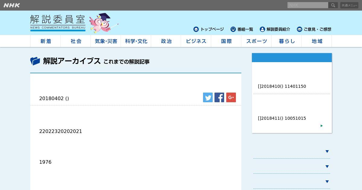The height and width of the screenshot is (190, 362).
Task: Click the owl mascot image
Action: (x=103, y=23)
